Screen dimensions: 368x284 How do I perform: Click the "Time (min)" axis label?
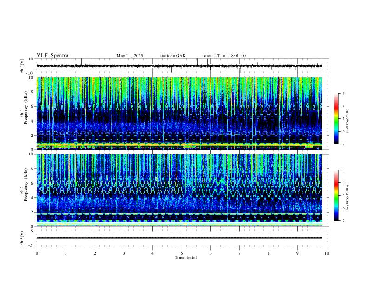pos(186,258)
